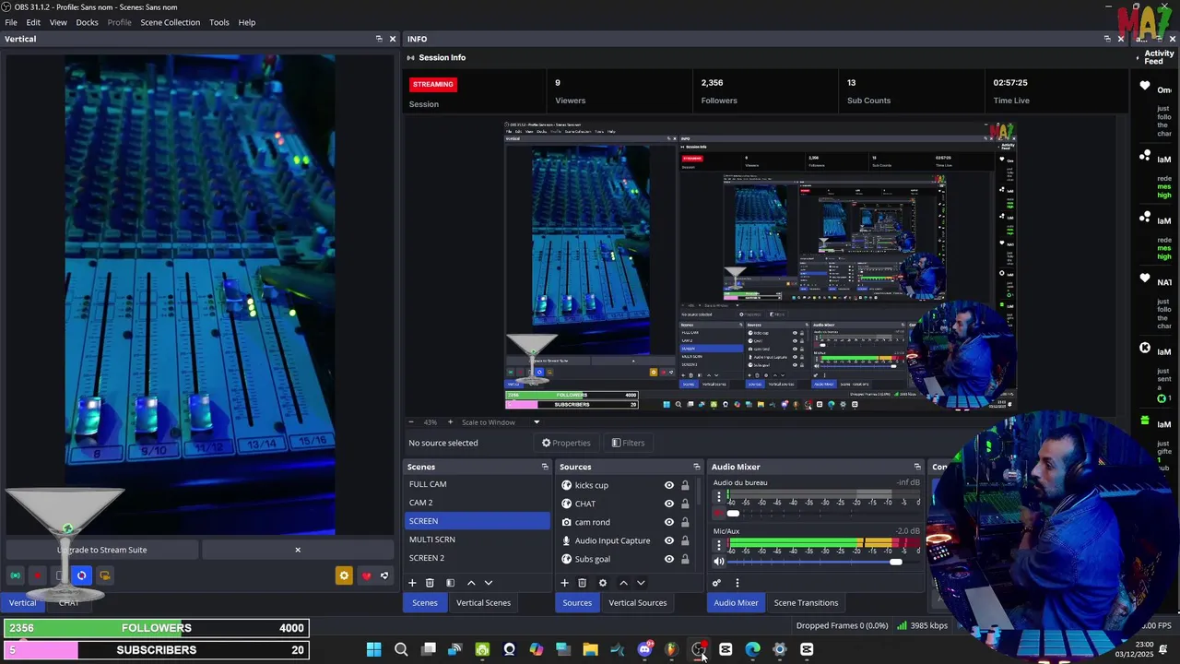Open the File menu

click(x=11, y=22)
